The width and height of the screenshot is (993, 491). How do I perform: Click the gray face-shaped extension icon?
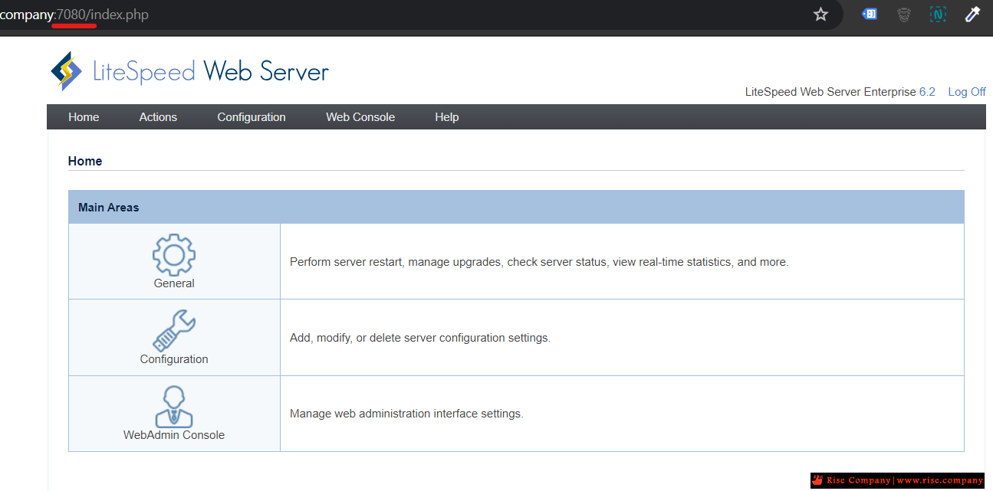click(904, 15)
